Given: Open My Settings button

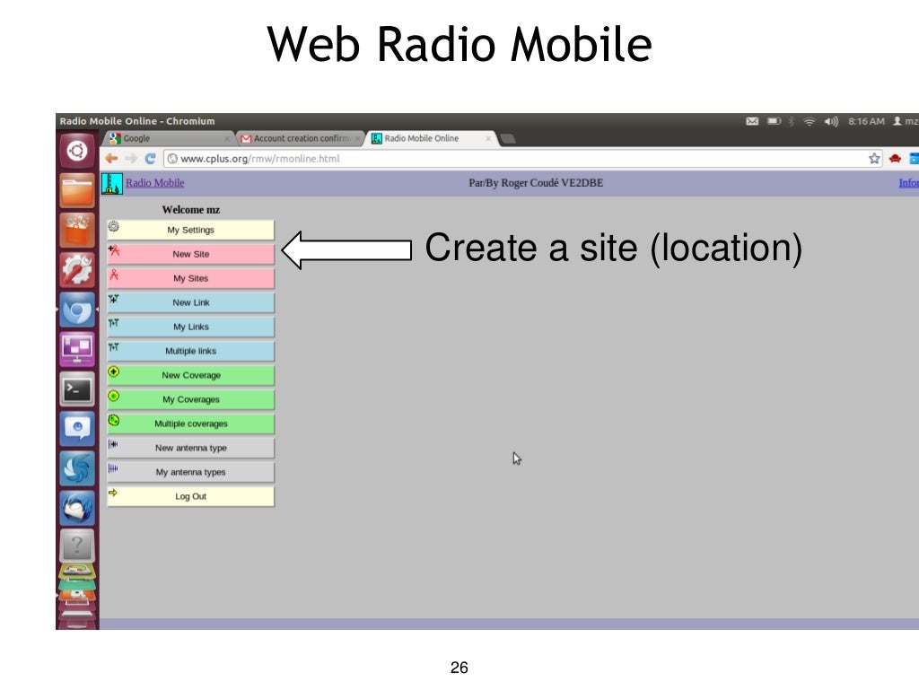Looking at the screenshot, I should [190, 231].
